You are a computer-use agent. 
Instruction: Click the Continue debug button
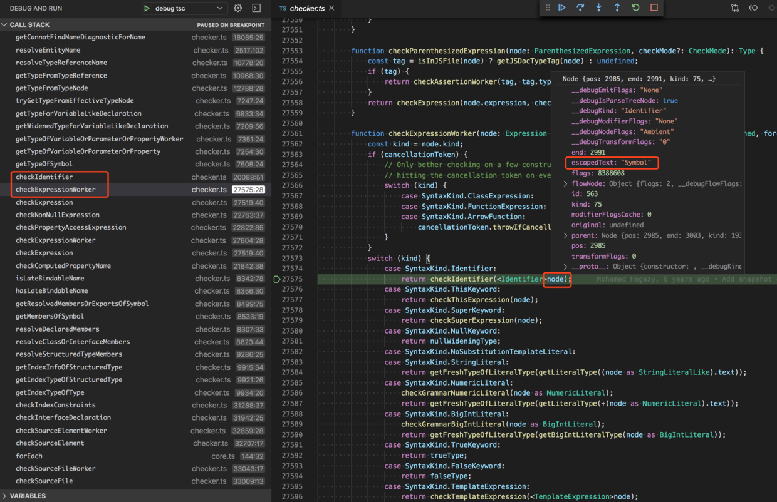[x=562, y=8]
